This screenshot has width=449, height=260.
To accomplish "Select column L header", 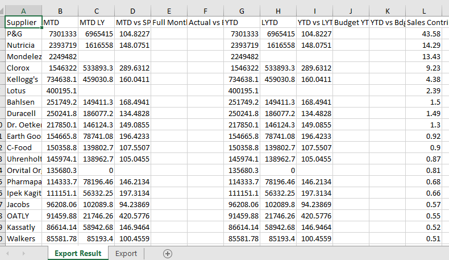I will pos(424,11).
